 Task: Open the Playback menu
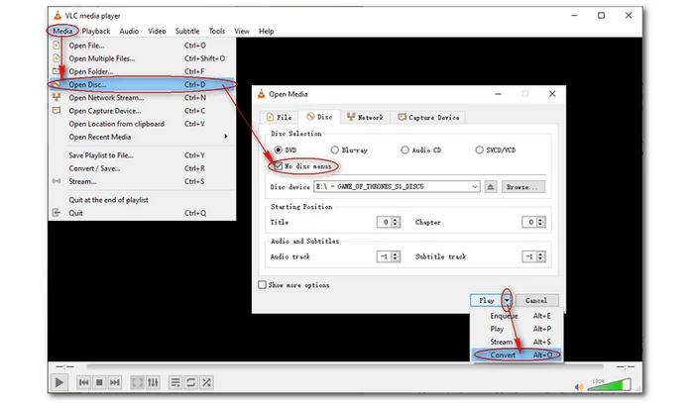point(96,31)
